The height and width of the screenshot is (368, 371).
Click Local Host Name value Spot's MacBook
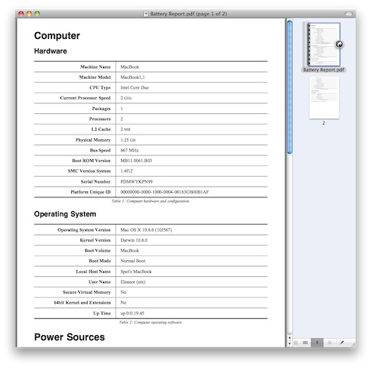[x=136, y=272]
